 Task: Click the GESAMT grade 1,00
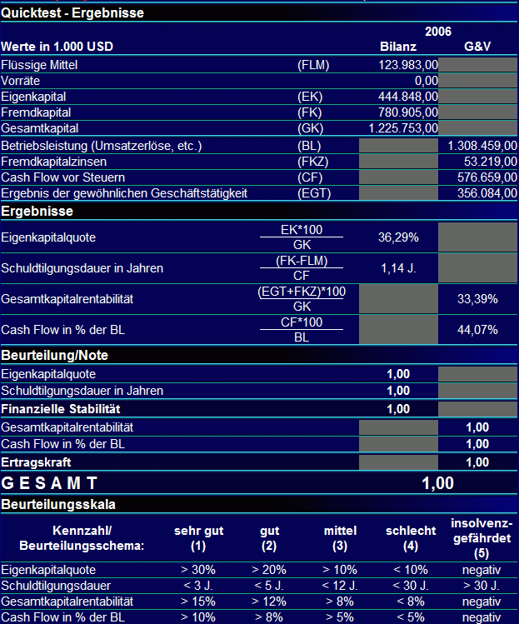click(x=438, y=483)
